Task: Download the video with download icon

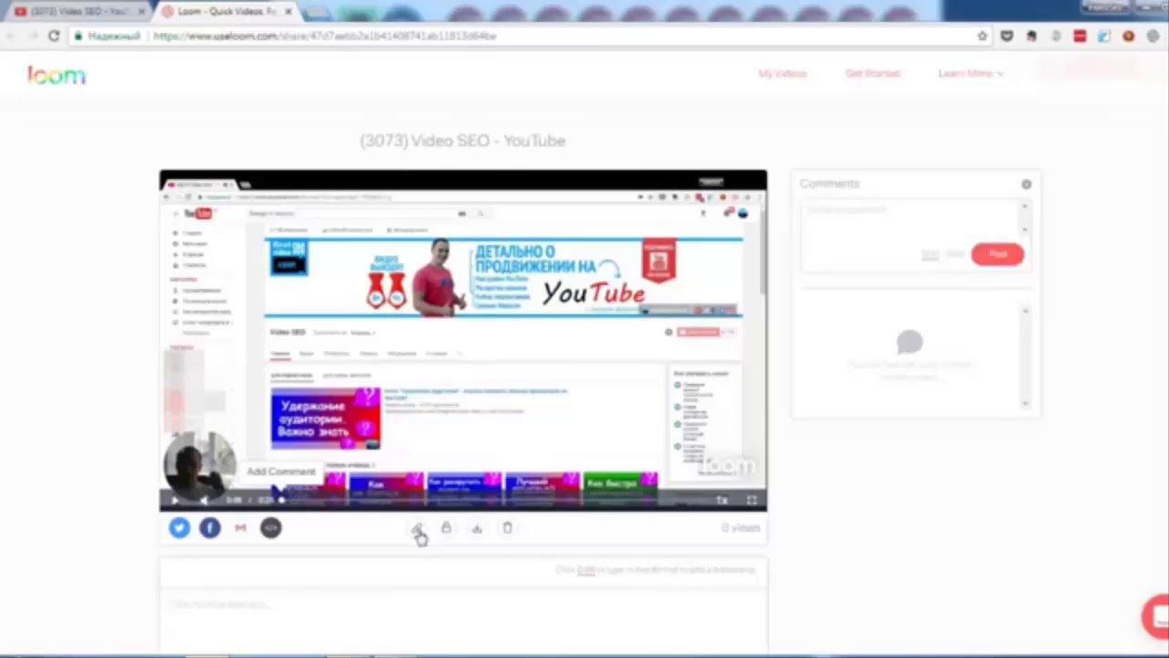Action: (x=477, y=527)
